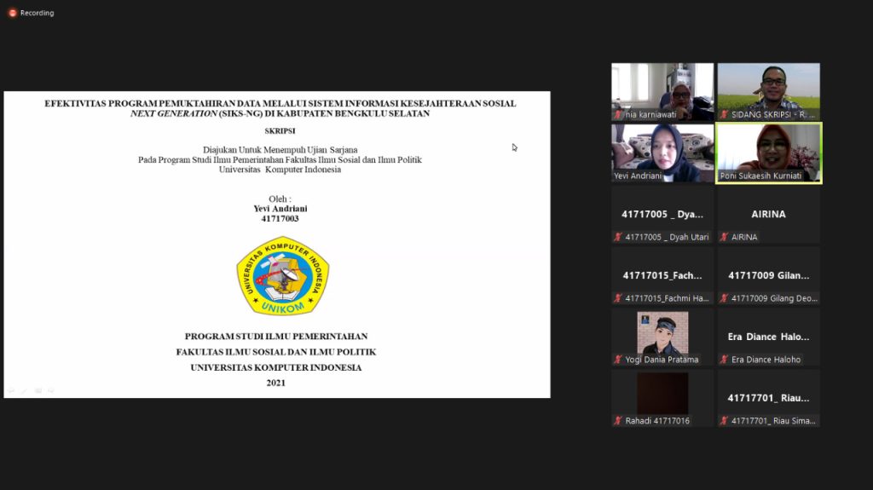Viewport: 873px width, 490px height.
Task: Click 'Diajukan Untuk Menempuh Ujian Sarjana' line
Action: [280, 150]
